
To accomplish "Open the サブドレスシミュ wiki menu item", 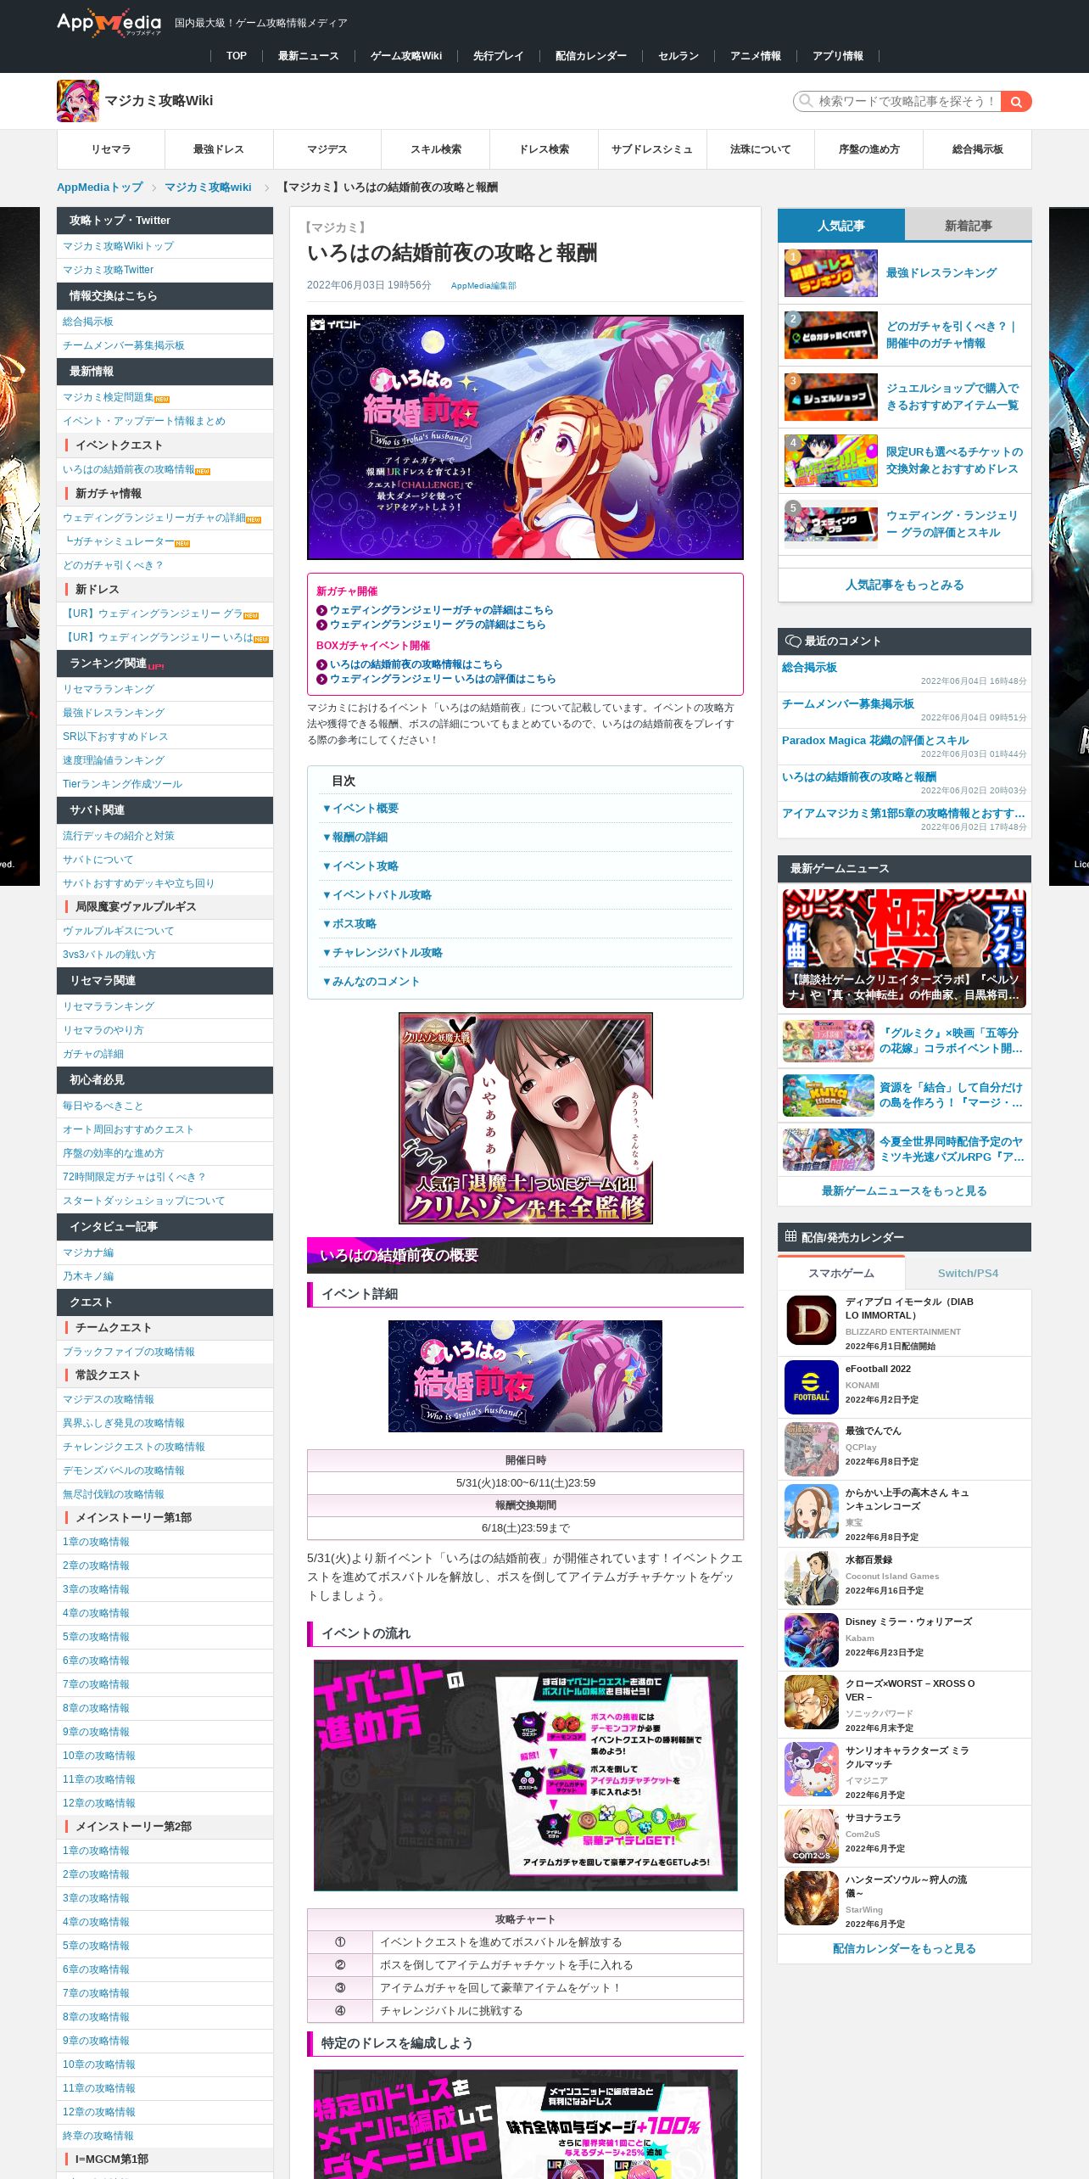I will [x=652, y=149].
